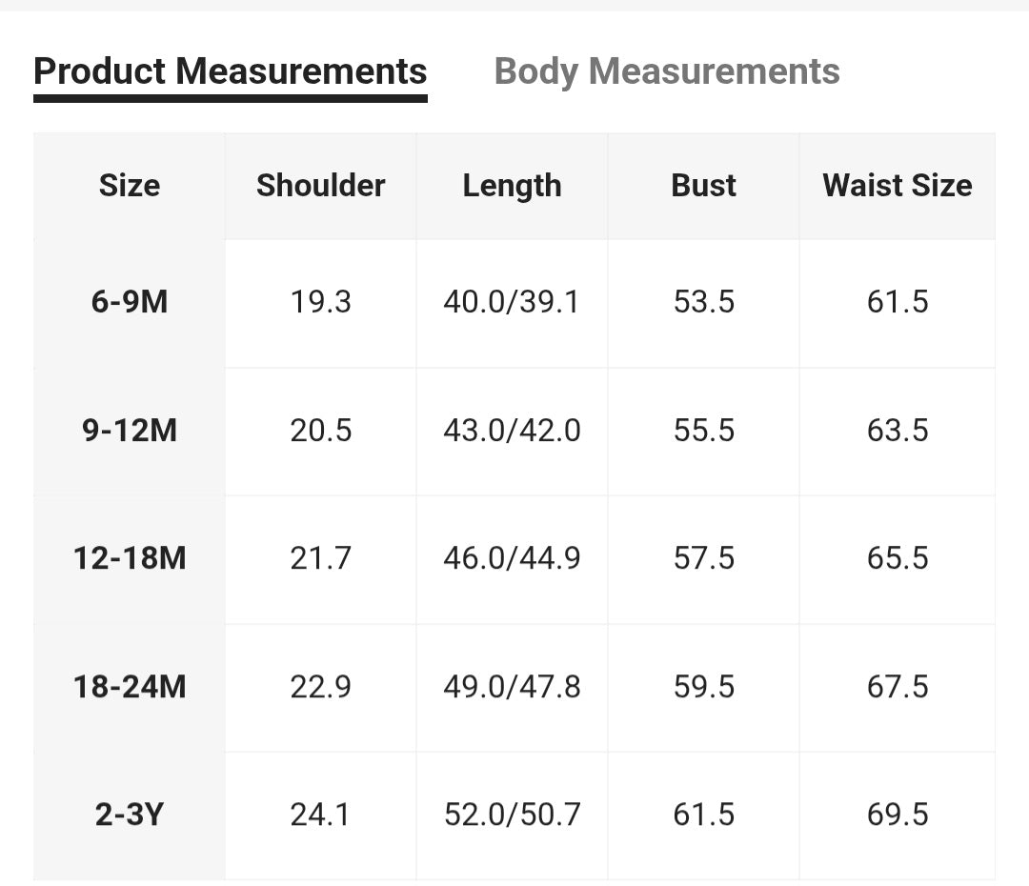Click the Shoulder column header

tap(321, 186)
